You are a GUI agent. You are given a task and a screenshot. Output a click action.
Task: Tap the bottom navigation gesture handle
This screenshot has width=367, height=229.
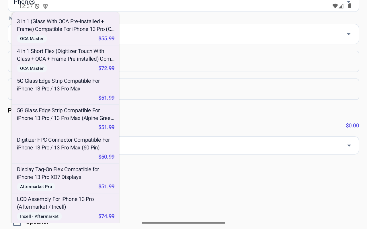pyautogui.click(x=183, y=223)
